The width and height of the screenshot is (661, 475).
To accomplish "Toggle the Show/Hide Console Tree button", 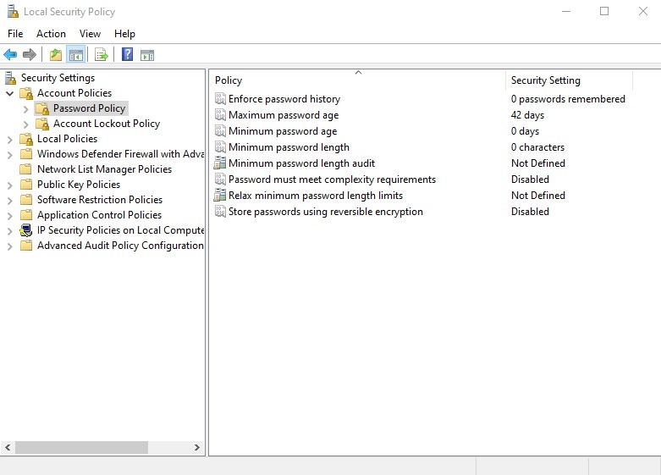I will pyautogui.click(x=76, y=55).
